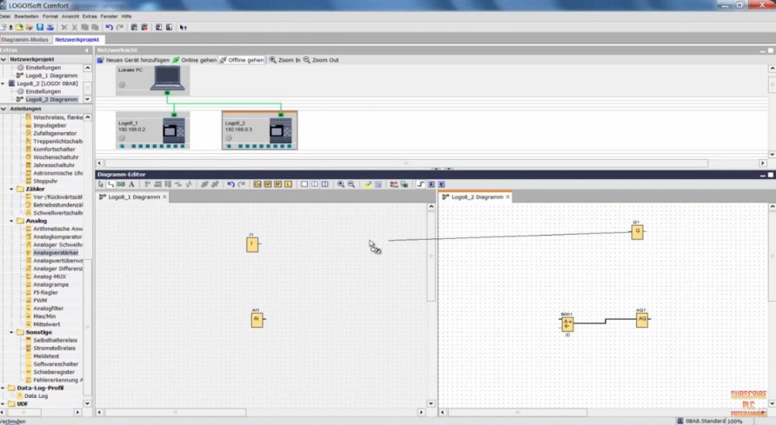Collapse the Analog folder in tree

[x=11, y=221]
